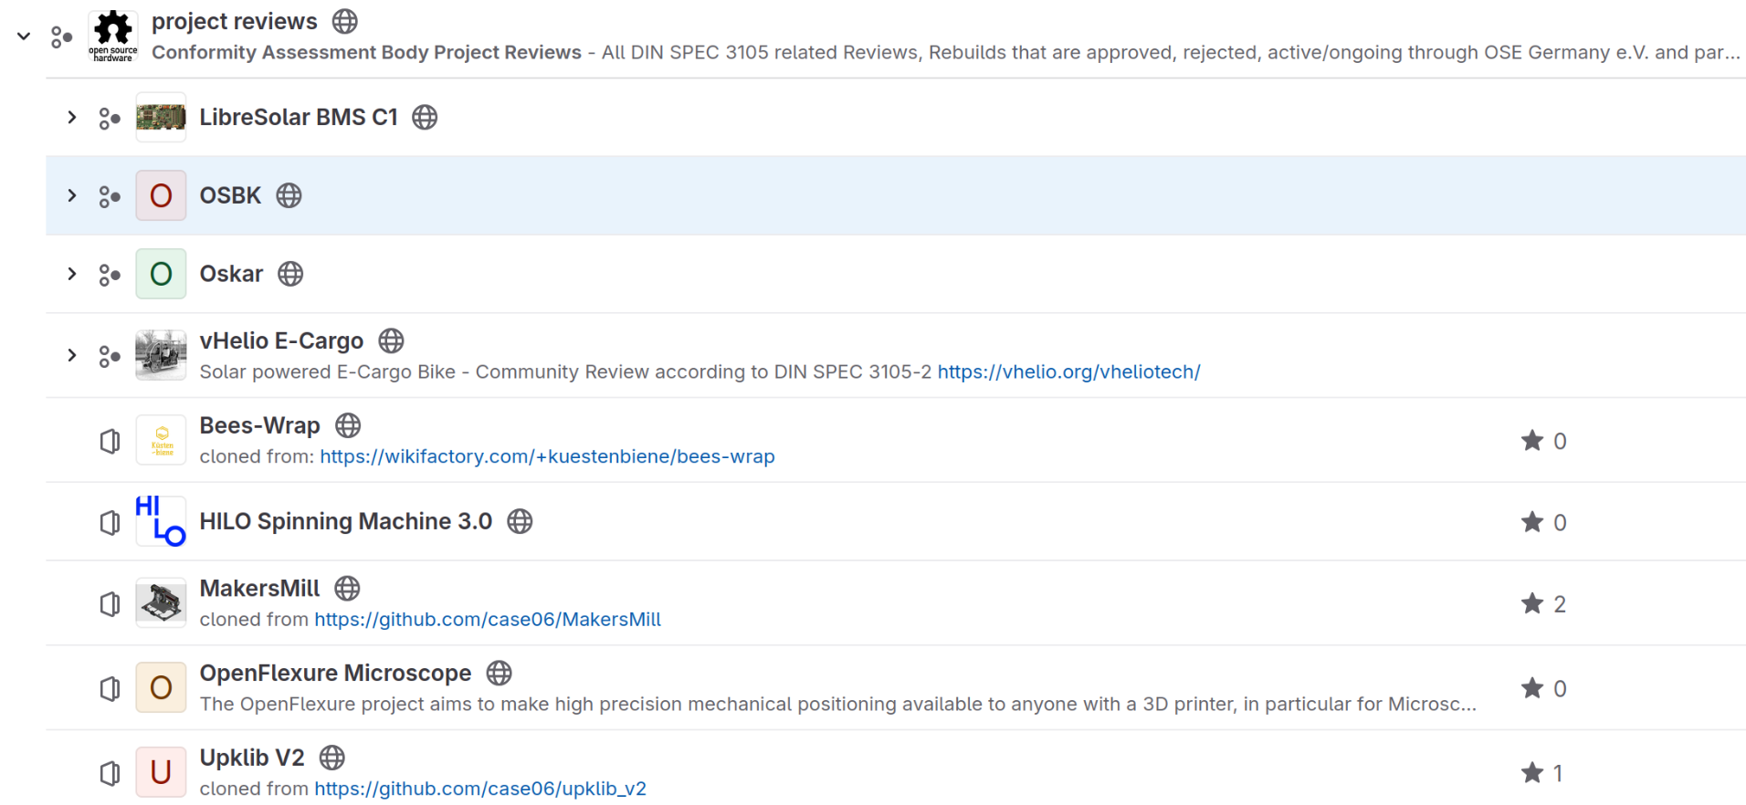Click the Bees-Wrap project avatar
Viewport: 1746px width, 805px height.
161,440
